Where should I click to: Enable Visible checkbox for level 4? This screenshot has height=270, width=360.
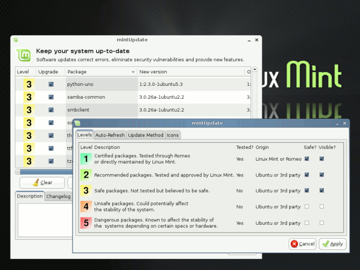coord(321,206)
